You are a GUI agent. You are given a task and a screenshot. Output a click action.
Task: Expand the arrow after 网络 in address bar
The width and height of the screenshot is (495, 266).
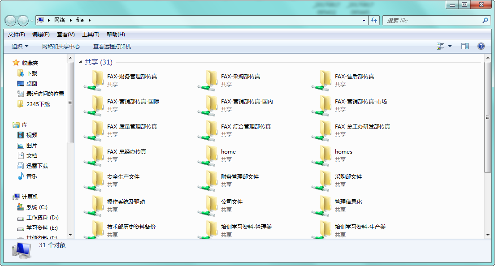point(71,20)
